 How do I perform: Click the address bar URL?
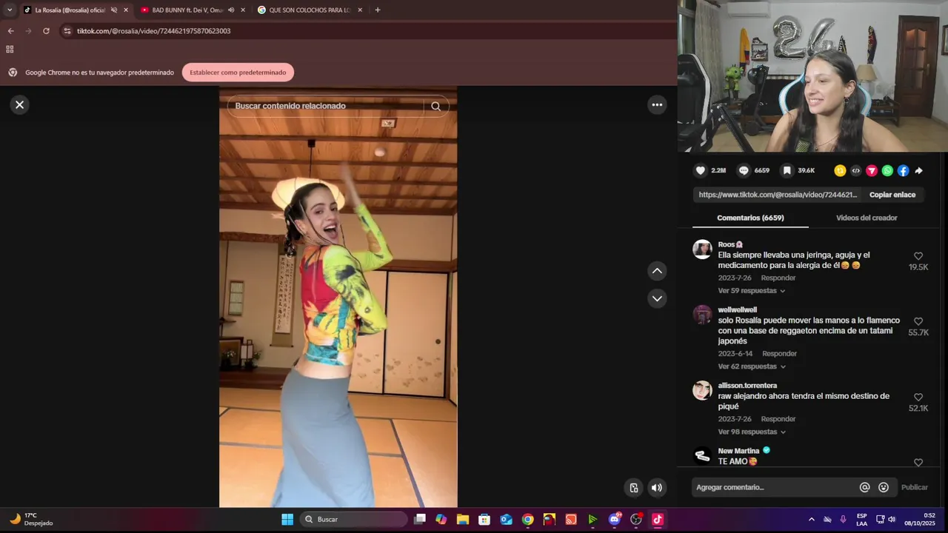153,31
